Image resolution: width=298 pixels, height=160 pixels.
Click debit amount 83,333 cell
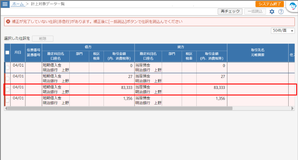coord(119,89)
